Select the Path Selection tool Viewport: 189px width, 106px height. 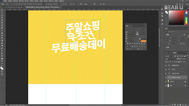click(x=2, y=53)
